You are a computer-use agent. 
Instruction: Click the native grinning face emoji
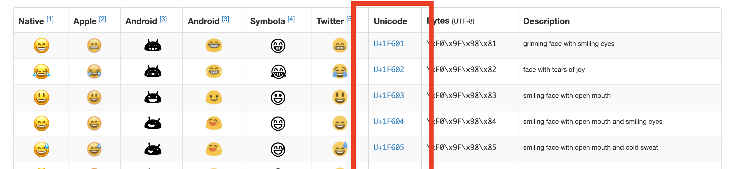(42, 46)
